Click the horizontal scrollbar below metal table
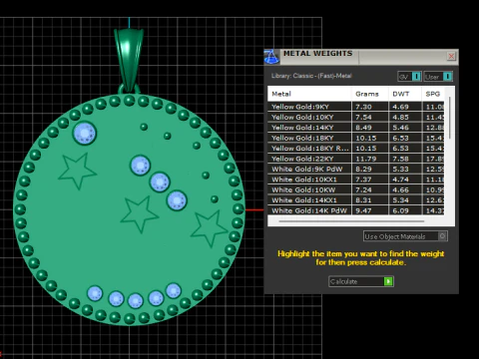Screen dimensions: 479x359 (351, 221)
